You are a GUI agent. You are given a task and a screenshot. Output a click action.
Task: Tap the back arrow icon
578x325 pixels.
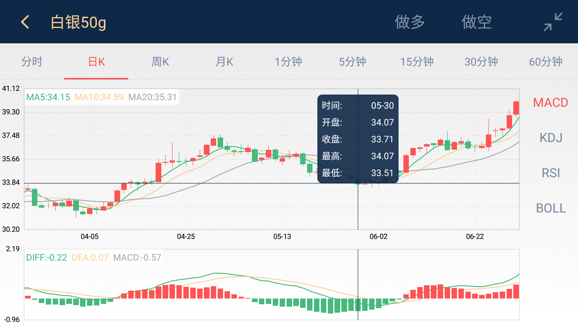click(x=25, y=22)
